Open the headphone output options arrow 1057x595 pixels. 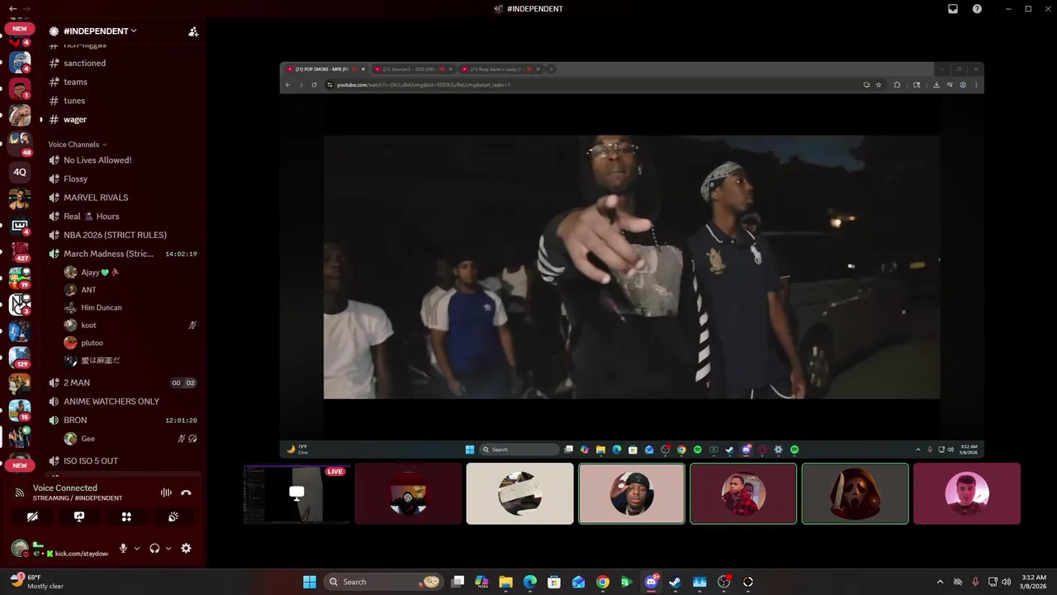[168, 548]
